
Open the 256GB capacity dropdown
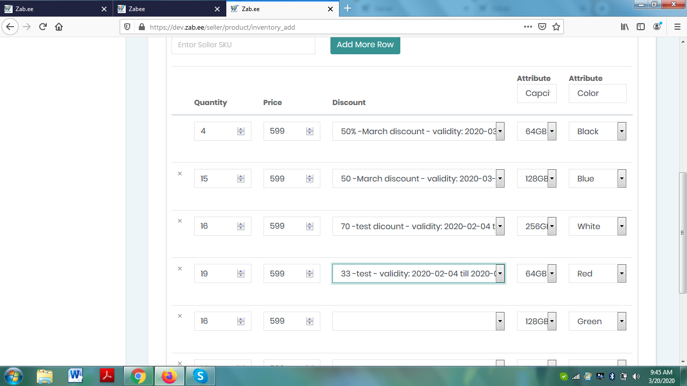pyautogui.click(x=537, y=226)
